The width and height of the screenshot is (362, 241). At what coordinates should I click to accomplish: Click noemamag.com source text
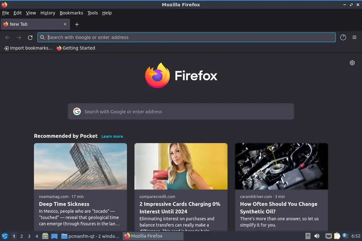coord(53,196)
